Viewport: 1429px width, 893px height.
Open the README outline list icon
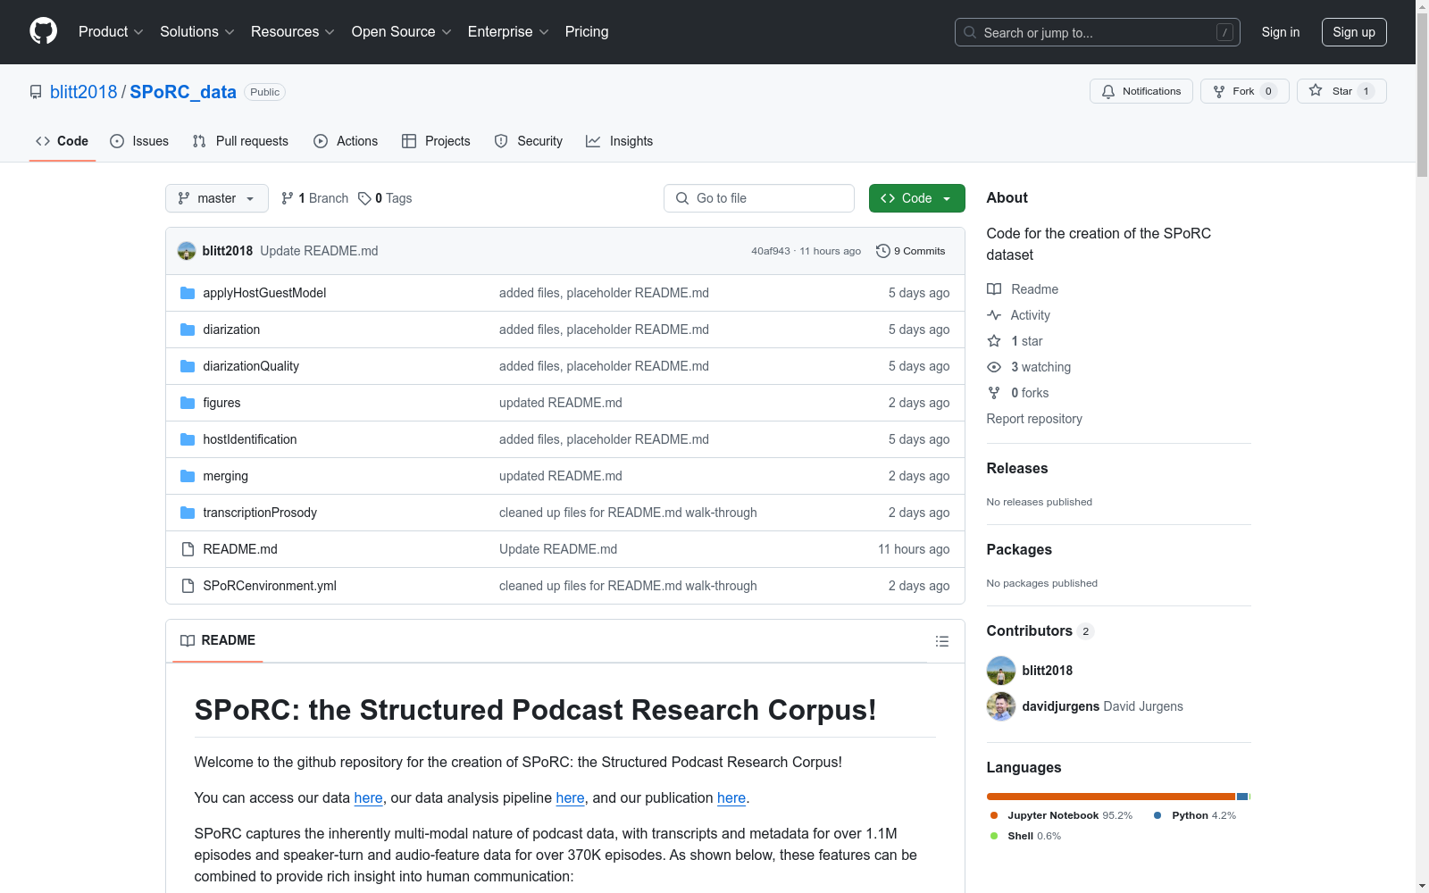coord(941,641)
